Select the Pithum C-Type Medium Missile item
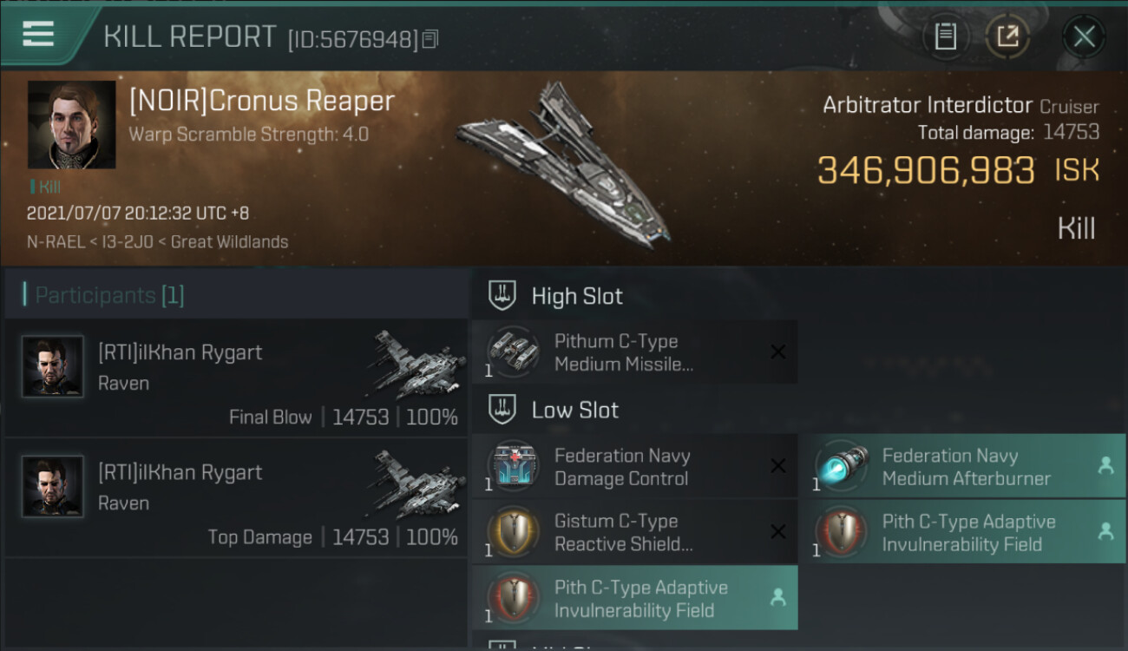 click(x=634, y=352)
